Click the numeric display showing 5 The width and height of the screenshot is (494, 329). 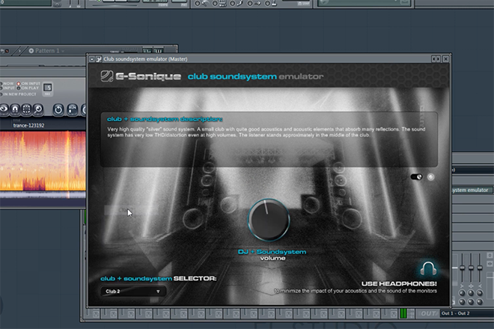click(48, 87)
